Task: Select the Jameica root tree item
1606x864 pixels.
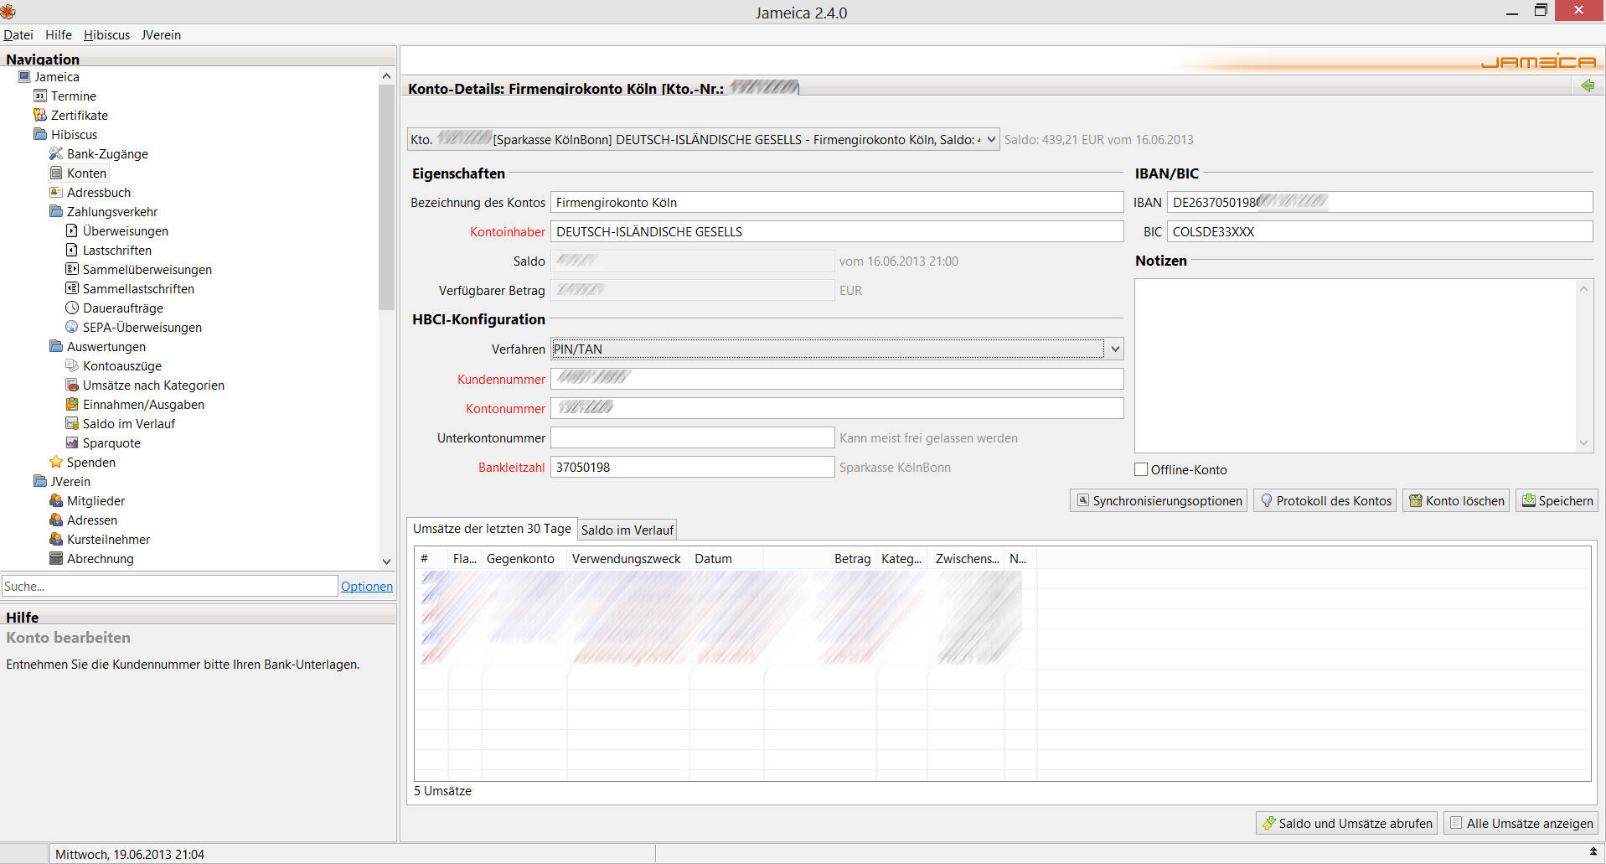Action: 57,76
